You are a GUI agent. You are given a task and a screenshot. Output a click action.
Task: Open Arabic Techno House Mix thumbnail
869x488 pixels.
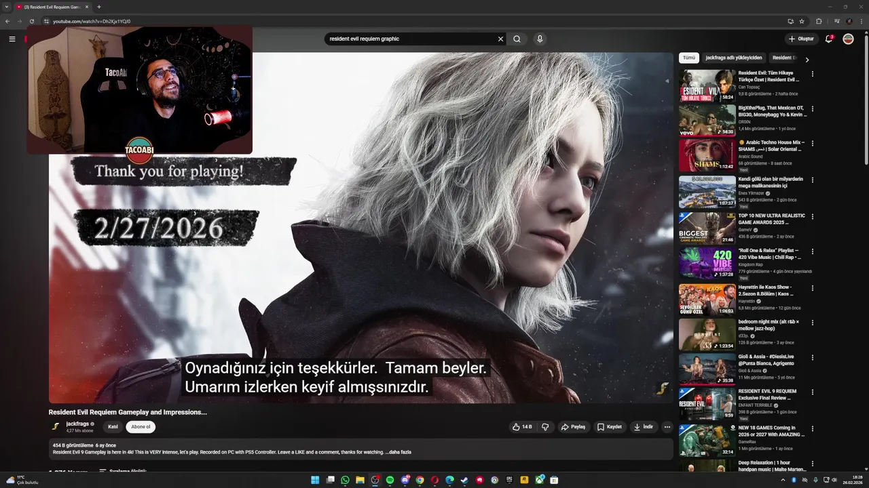[707, 155]
